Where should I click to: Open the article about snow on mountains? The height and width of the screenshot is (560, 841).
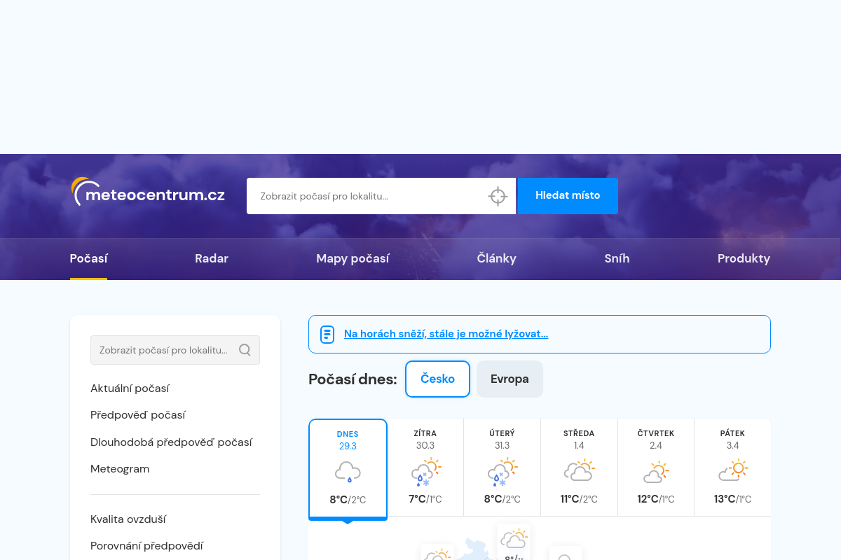(446, 334)
